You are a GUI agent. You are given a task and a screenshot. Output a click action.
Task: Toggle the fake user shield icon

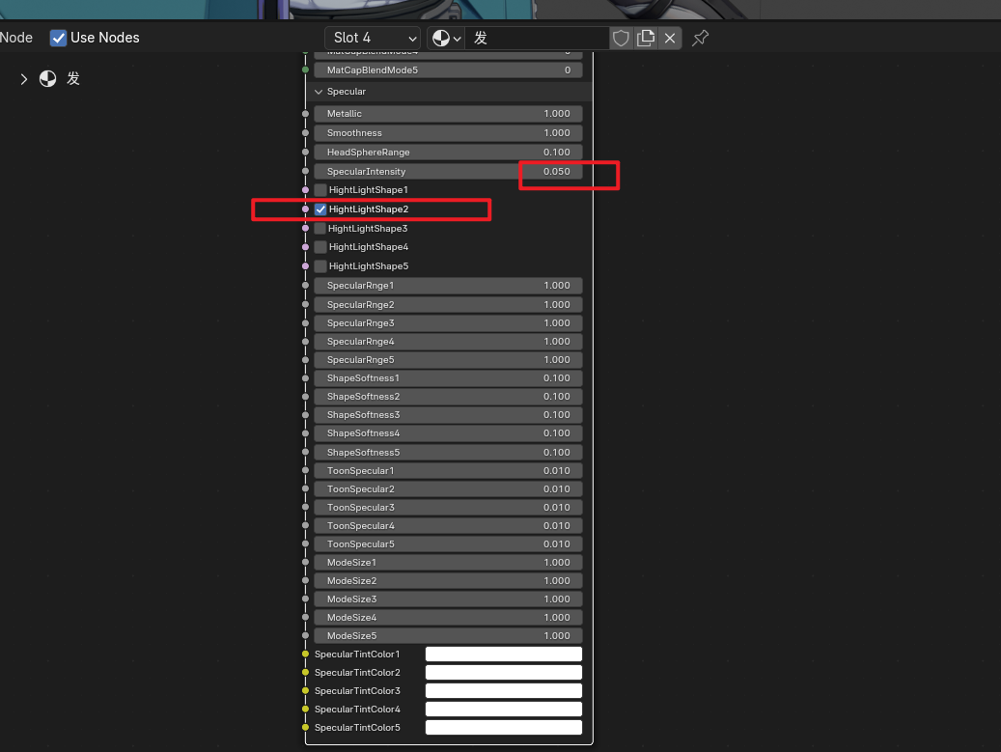(621, 38)
